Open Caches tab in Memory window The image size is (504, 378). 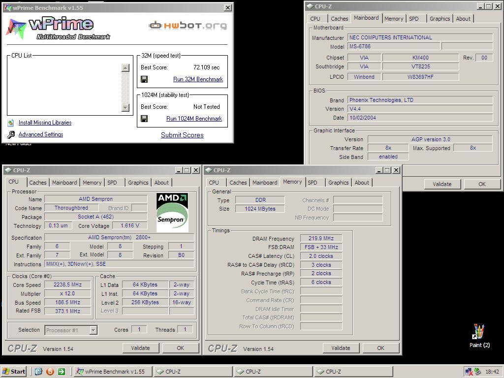point(238,183)
